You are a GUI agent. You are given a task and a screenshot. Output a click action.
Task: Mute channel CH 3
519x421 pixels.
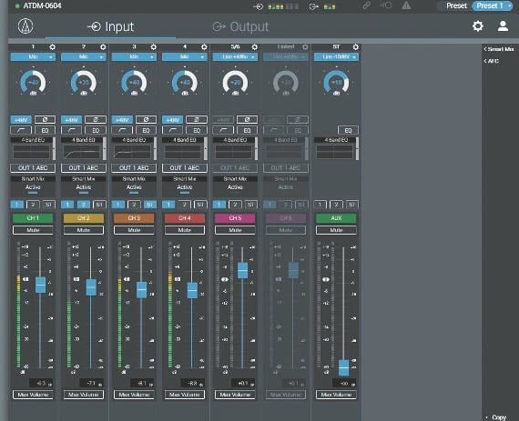134,230
